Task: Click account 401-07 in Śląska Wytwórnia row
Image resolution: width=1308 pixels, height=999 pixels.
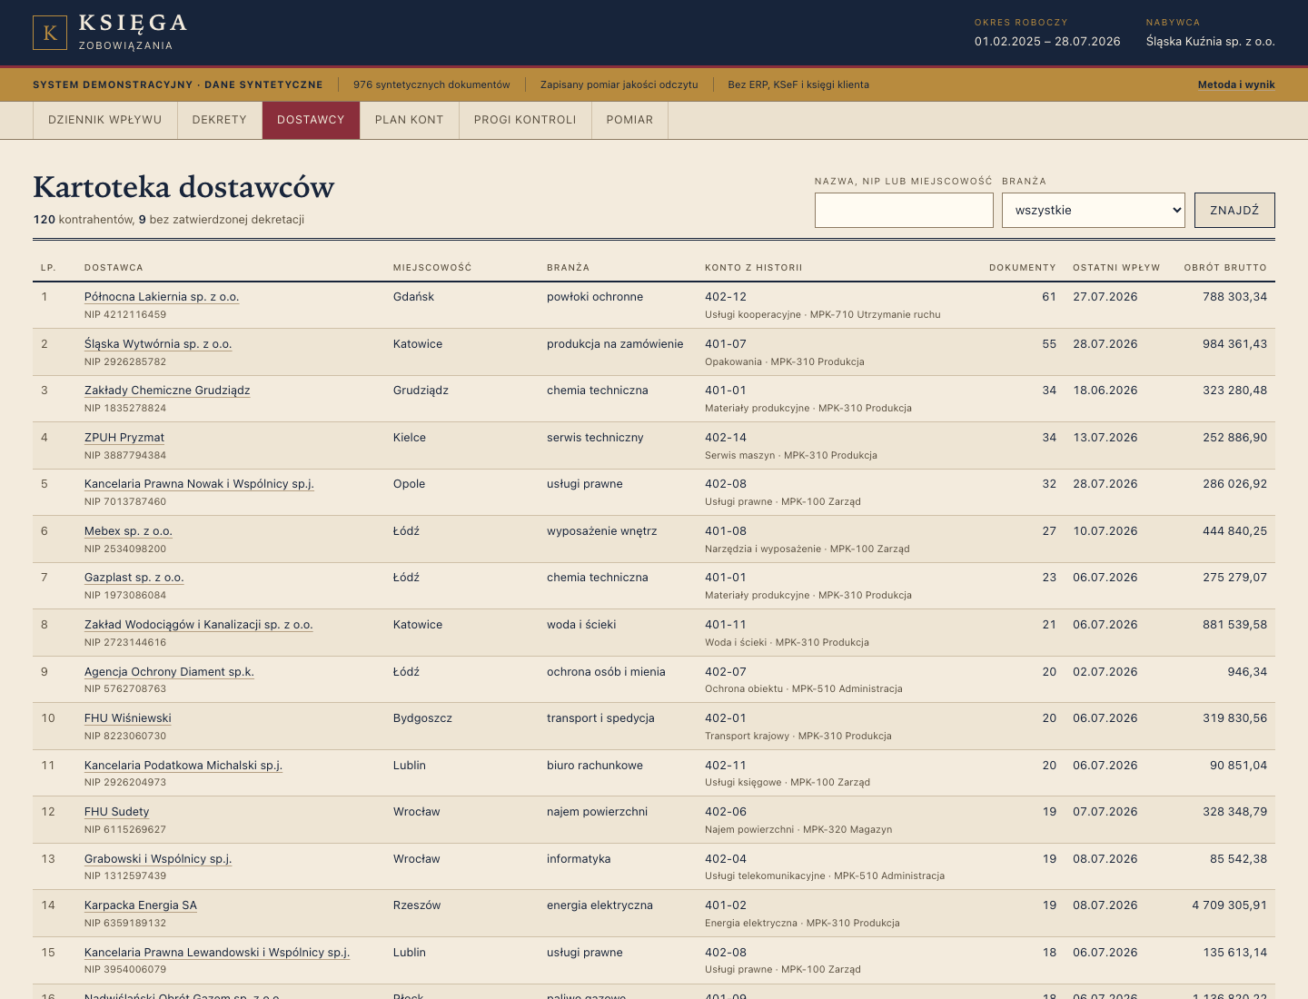Action: (x=726, y=344)
